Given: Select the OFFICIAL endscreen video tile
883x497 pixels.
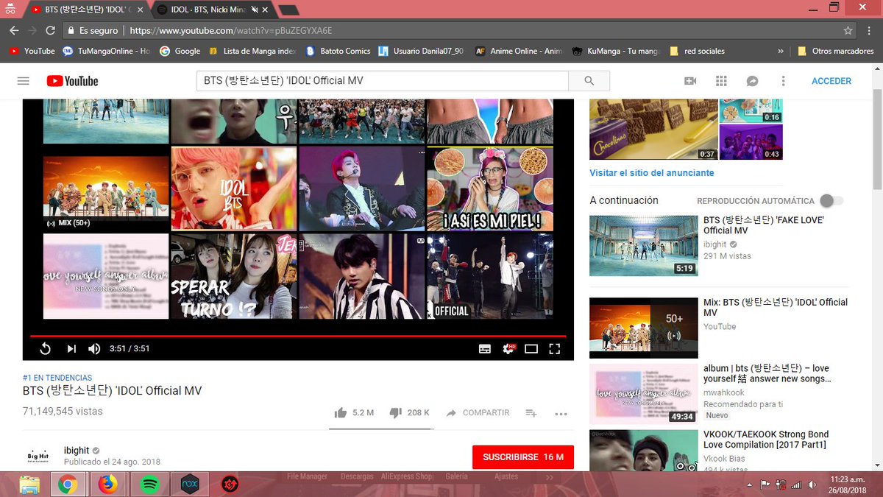Looking at the screenshot, I should [490, 276].
